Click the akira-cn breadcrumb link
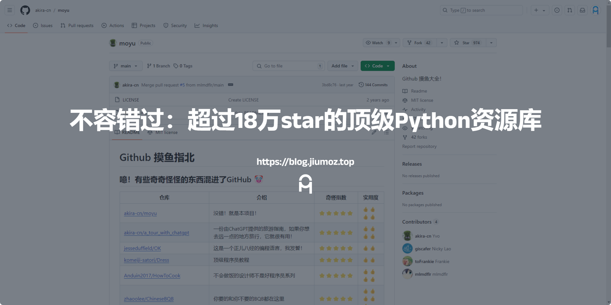Viewport: 611px width, 305px height. point(43,10)
